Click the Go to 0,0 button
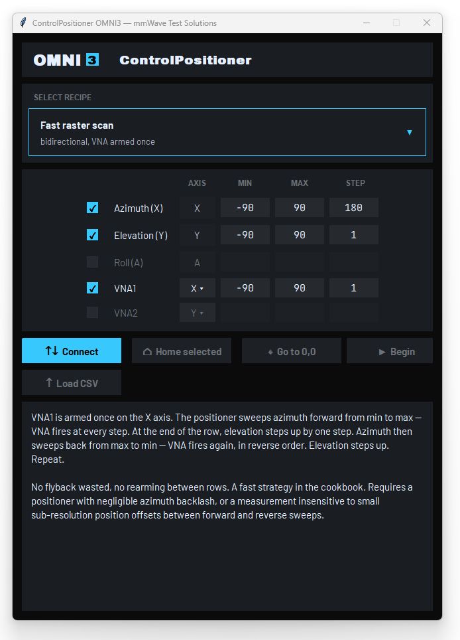Screen dimensions: 460x640 (x=292, y=351)
